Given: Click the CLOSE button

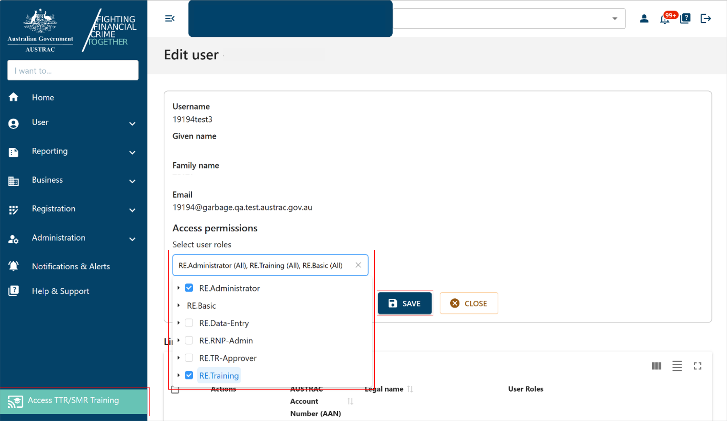Looking at the screenshot, I should 469,303.
